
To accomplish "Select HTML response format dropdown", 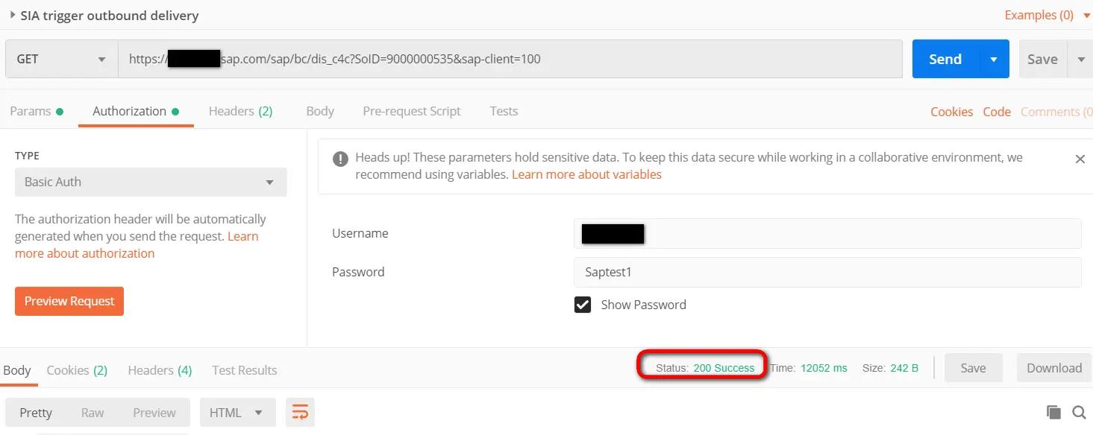I will (x=237, y=413).
